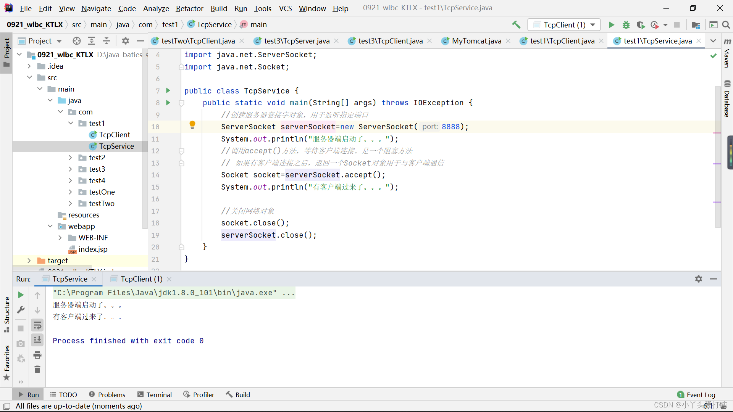This screenshot has height=412, width=733.
Task: Expand the WEB-INF folder
Action: 60,238
